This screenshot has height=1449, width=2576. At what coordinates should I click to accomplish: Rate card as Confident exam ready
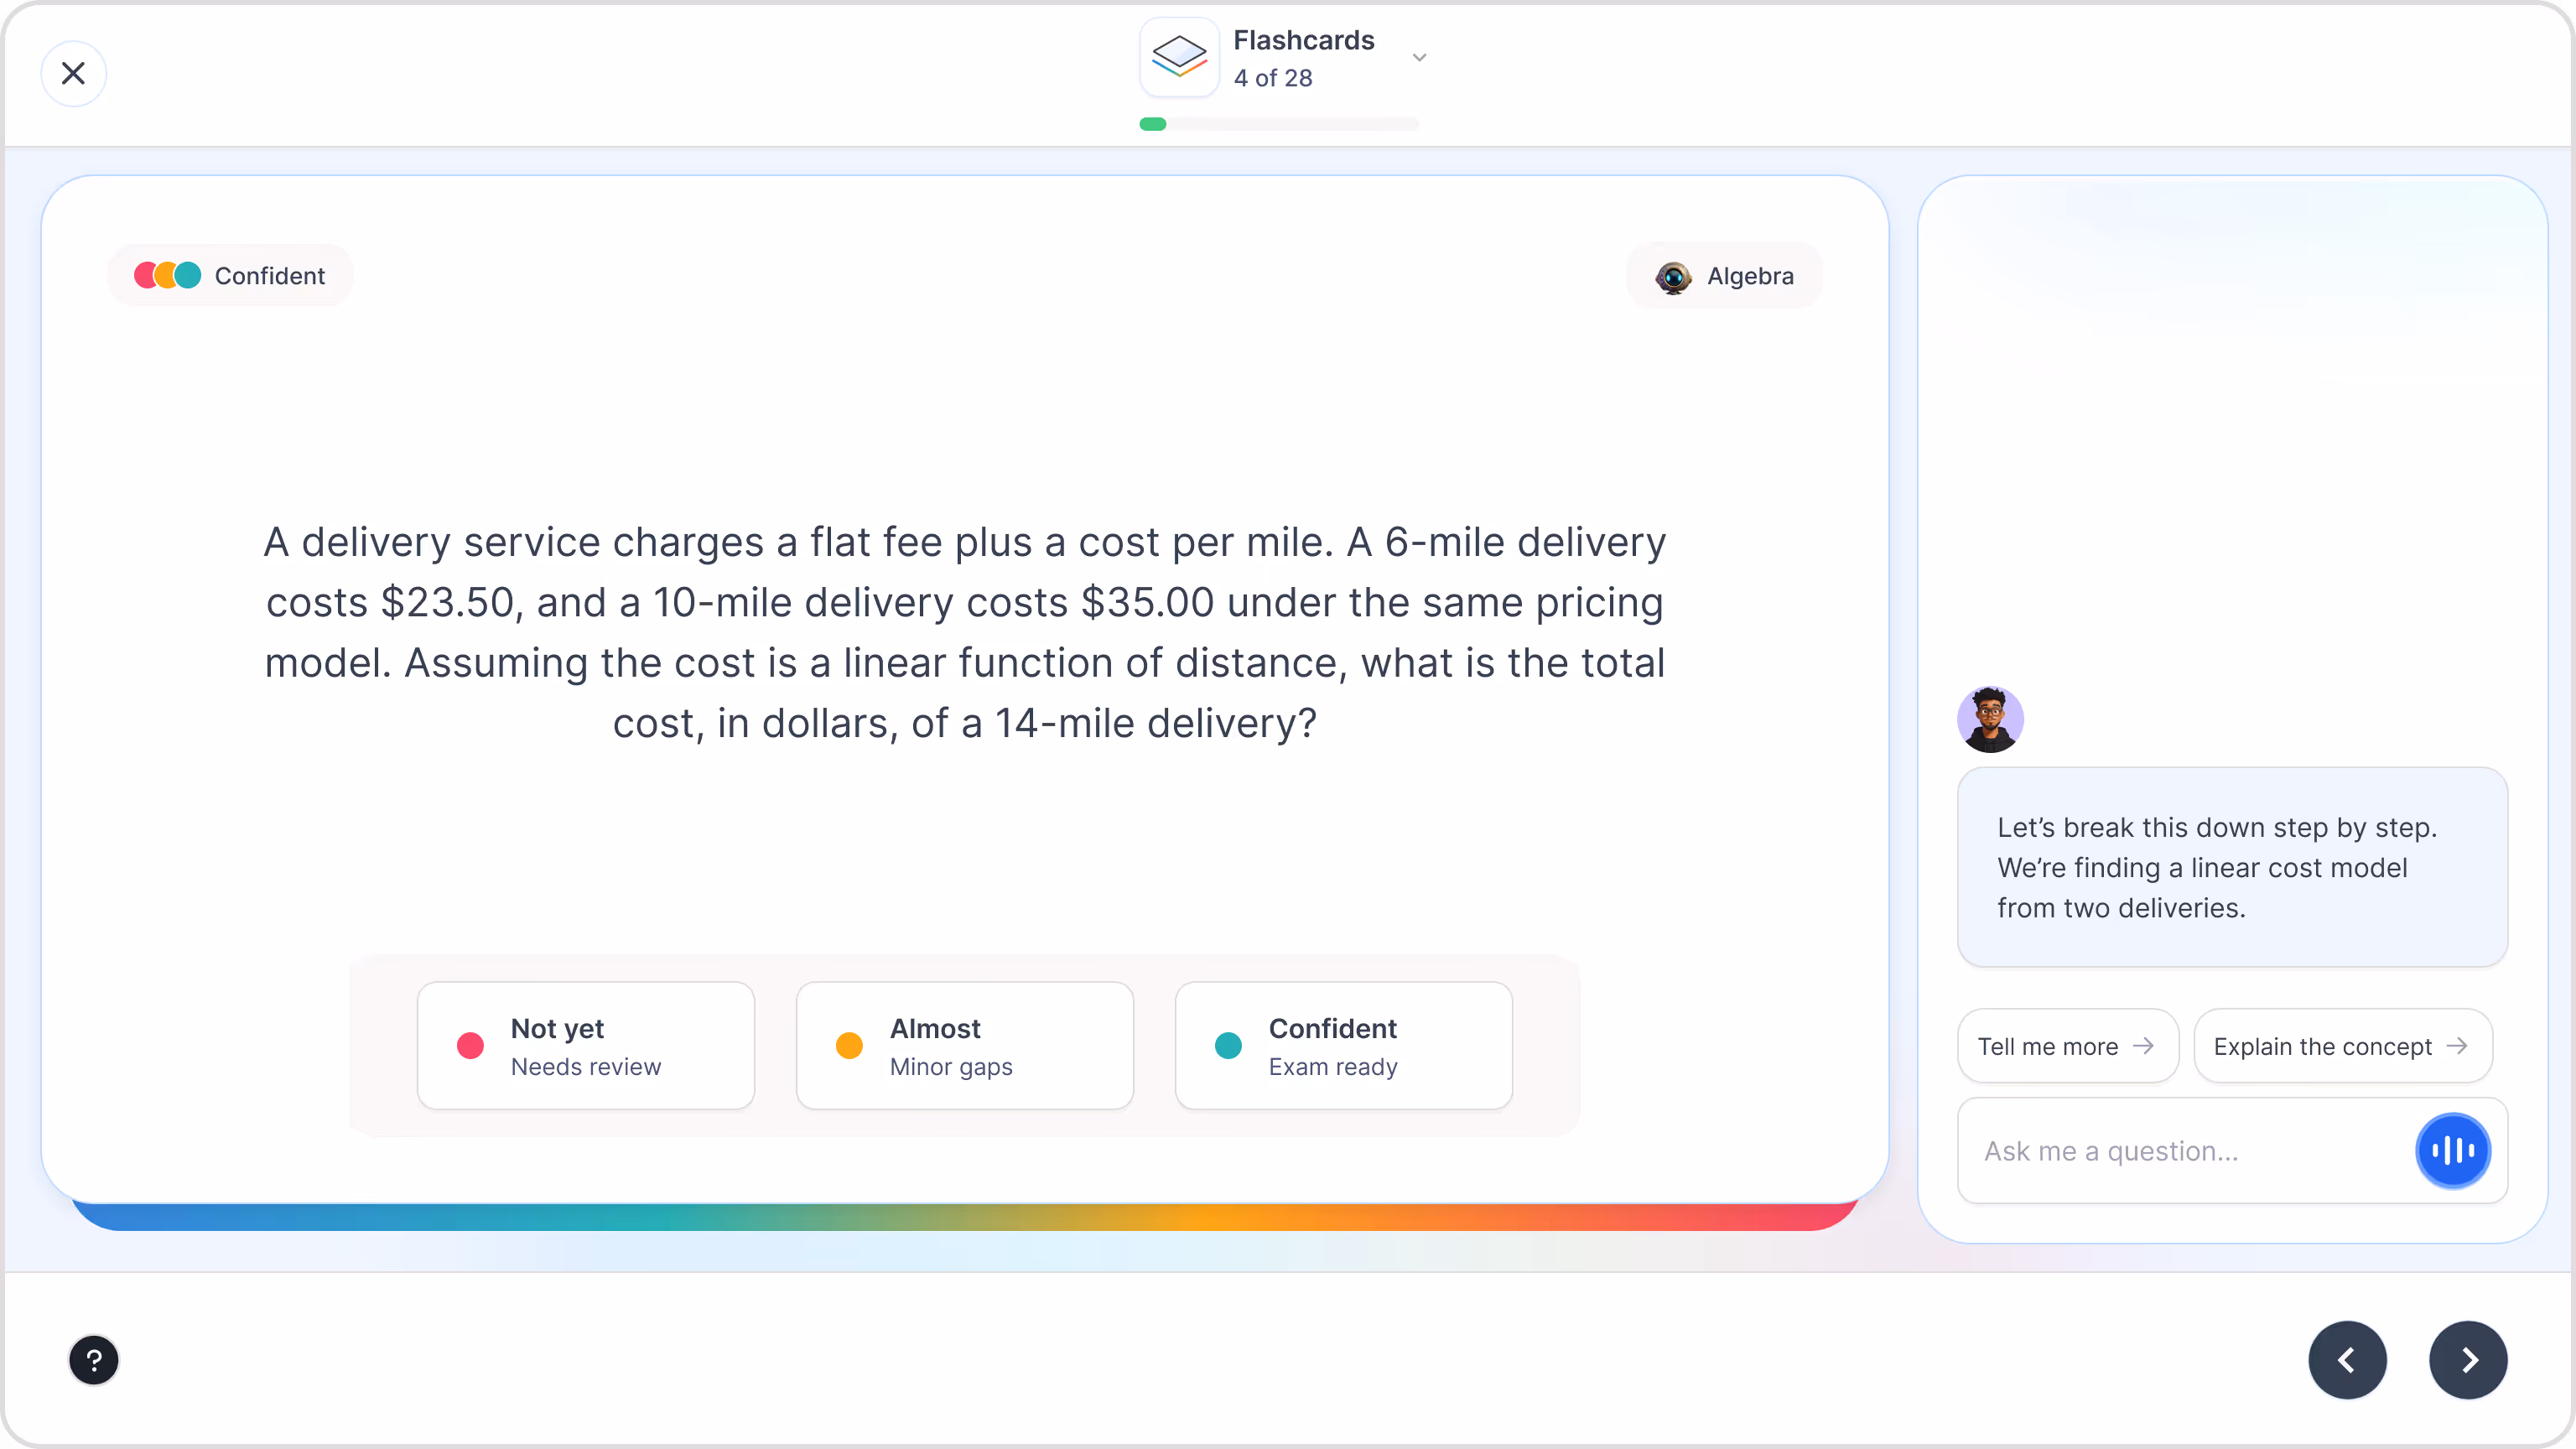[x=1343, y=1045]
